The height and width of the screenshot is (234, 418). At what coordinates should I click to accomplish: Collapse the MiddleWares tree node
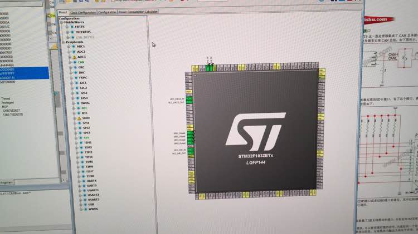(61, 23)
